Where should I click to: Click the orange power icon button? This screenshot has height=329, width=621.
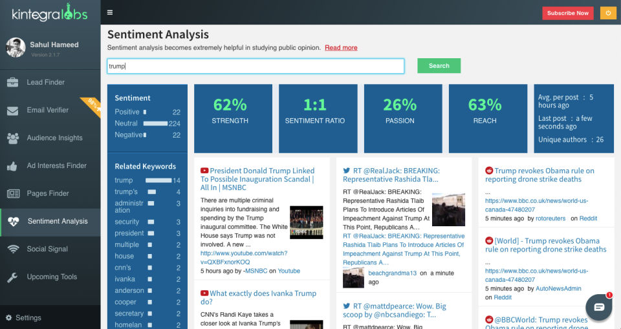tap(608, 13)
